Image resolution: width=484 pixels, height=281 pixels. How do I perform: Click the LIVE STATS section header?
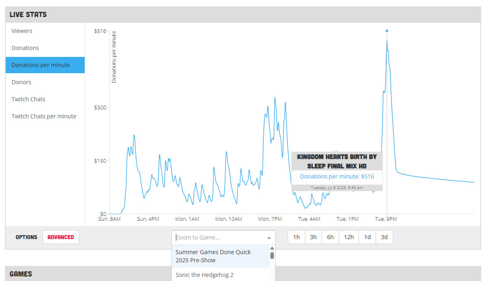(x=28, y=15)
